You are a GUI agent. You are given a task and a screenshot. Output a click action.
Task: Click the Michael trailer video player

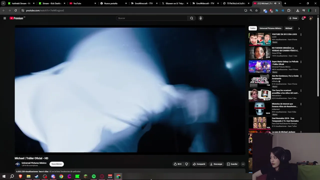click(130, 90)
